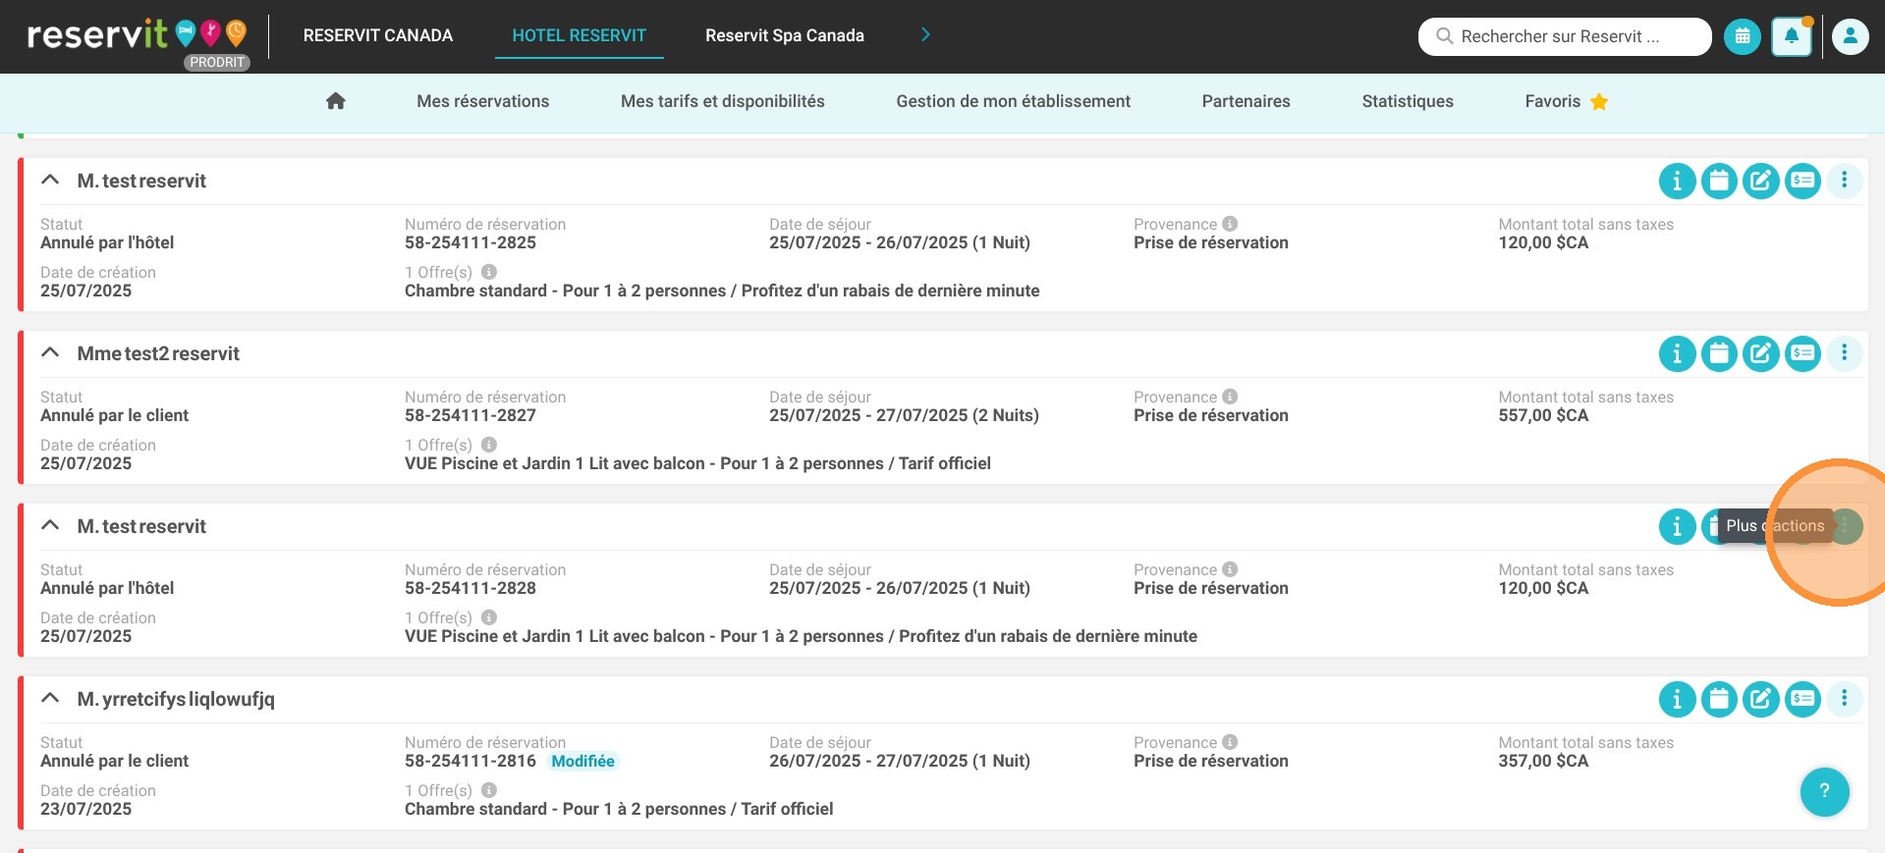Screen dimensions: 1885x853
Task: Open calendar icon for Mme test2 reservit
Action: 1719,353
